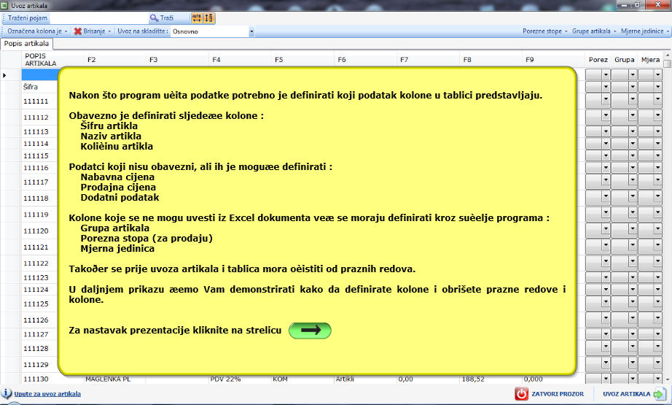Screen dimensions: 672x405
Task: Open Grupa dropdown in row 111112
Action: point(632,115)
